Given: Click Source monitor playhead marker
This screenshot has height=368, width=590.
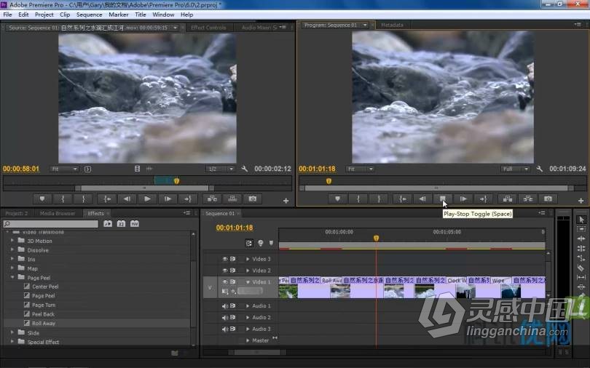Looking at the screenshot, I should tap(176, 181).
